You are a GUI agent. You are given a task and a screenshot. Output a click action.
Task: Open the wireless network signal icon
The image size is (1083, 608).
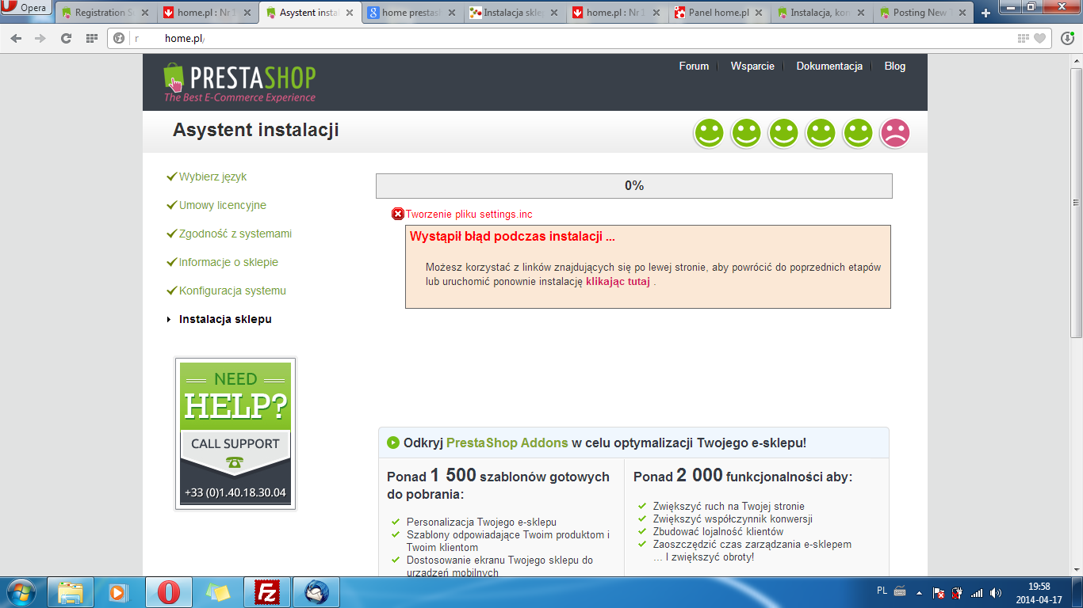[x=977, y=592]
